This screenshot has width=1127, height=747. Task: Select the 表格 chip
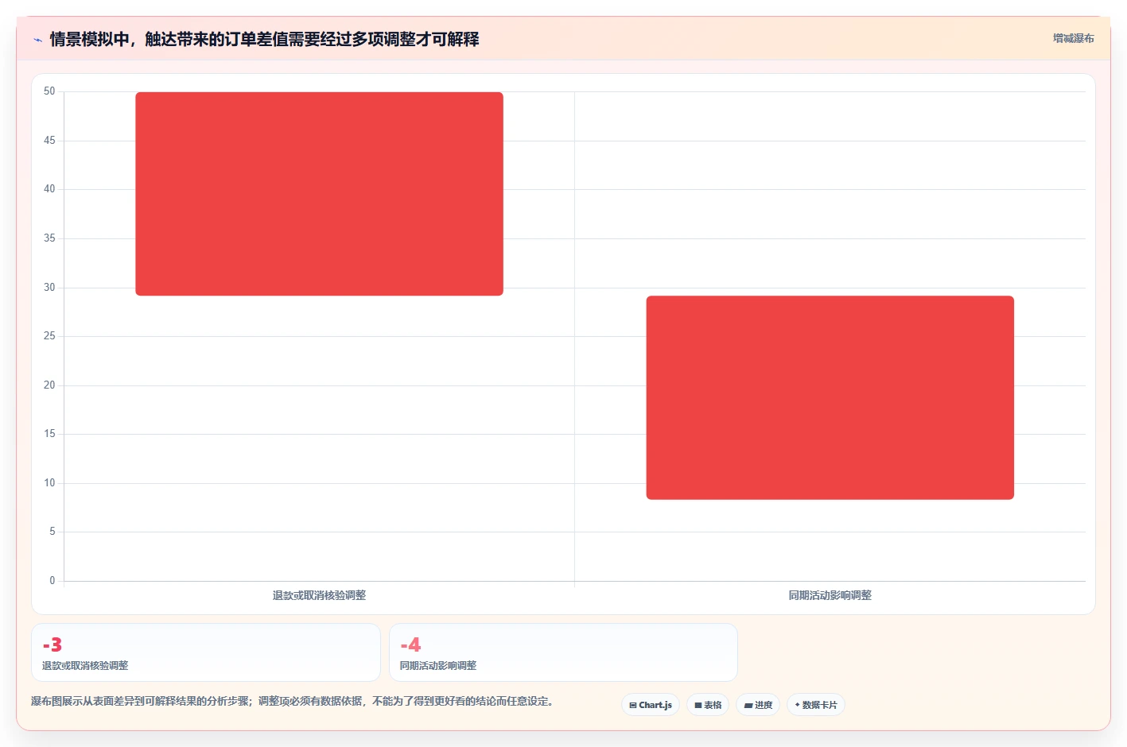(x=708, y=705)
